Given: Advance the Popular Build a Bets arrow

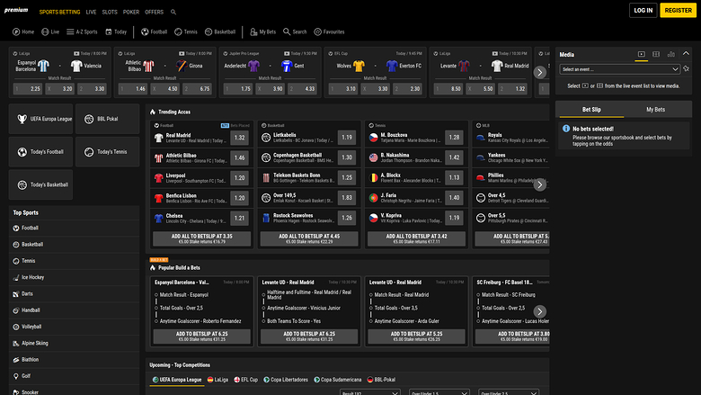Looking at the screenshot, I should [x=539, y=312].
